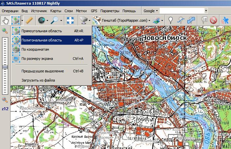The width and height of the screenshot is (231, 149).
Task: Click the add polygon icon
Action: [191, 20]
